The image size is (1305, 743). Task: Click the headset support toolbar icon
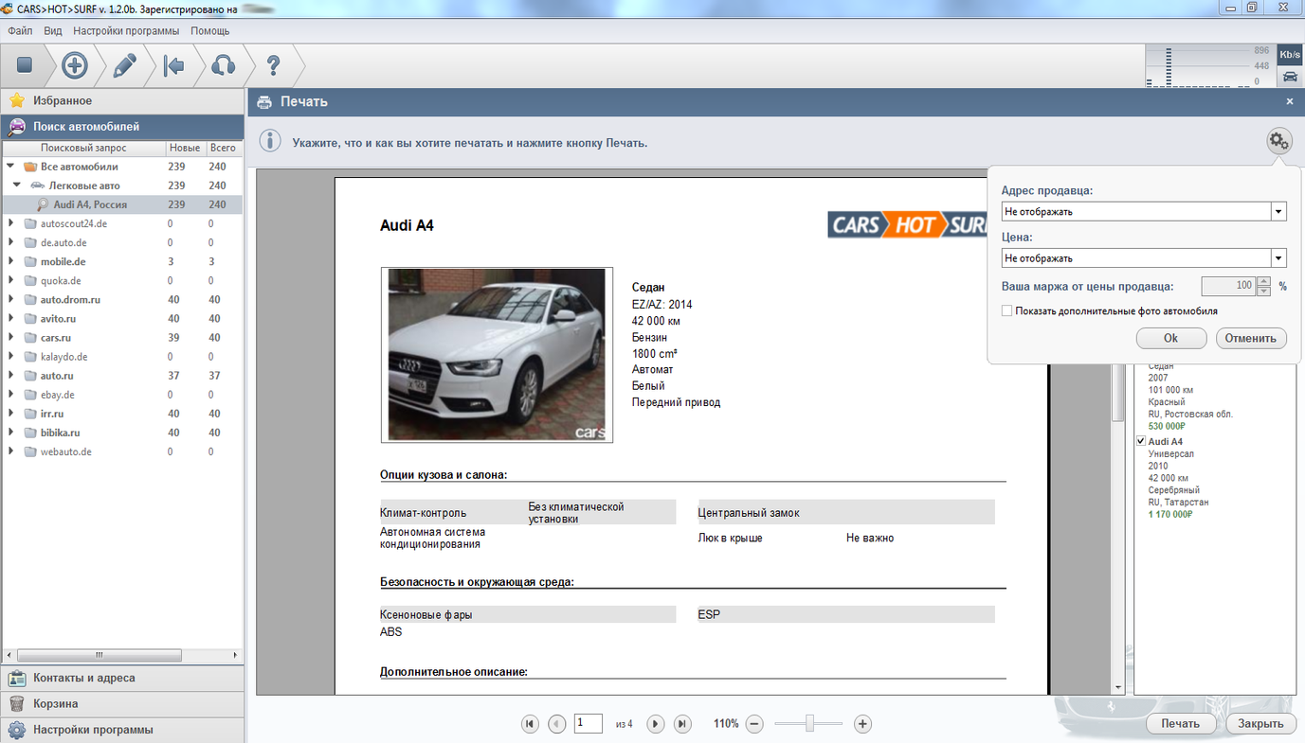223,65
